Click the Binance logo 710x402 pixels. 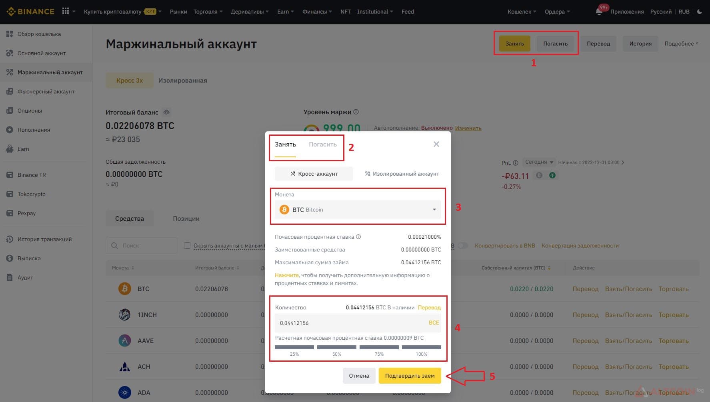[x=30, y=12]
